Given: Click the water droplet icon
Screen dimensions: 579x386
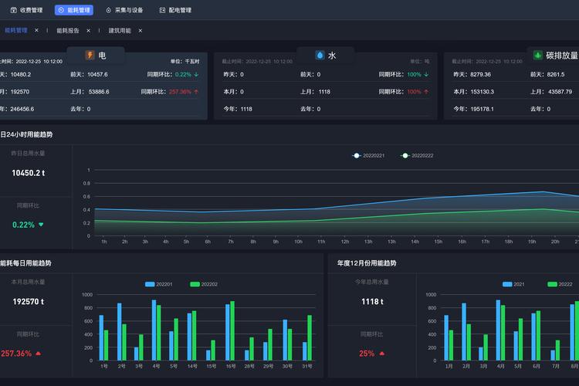Looking at the screenshot, I should [x=320, y=55].
